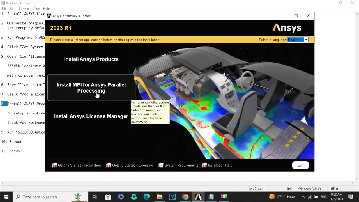Click the '11. Enjoy' line in Notepad
This screenshot has height=202, width=359.
(x=11, y=151)
